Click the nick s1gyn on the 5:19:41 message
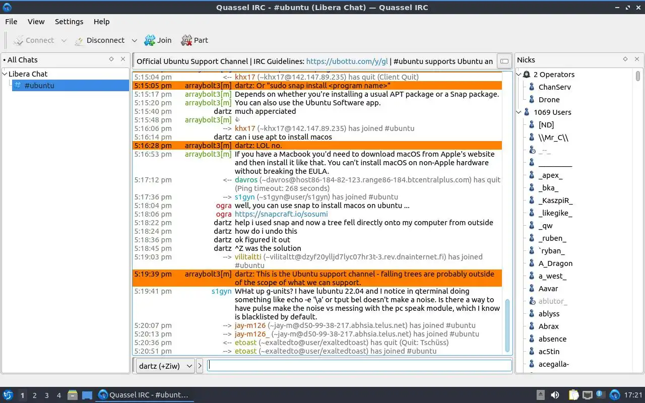 coord(221,291)
